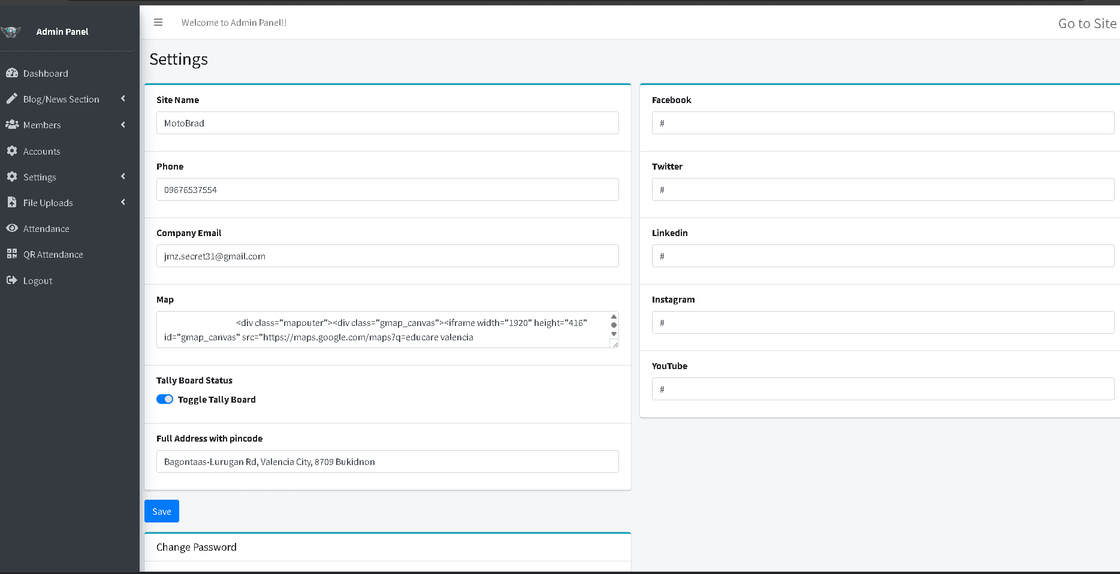1120x574 pixels.
Task: Focus the Phone number input field
Action: coord(388,189)
